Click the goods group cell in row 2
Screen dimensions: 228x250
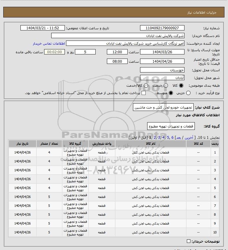click(75, 161)
